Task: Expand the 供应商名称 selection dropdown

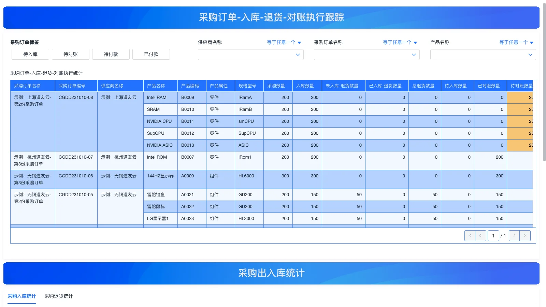Action: (250, 55)
